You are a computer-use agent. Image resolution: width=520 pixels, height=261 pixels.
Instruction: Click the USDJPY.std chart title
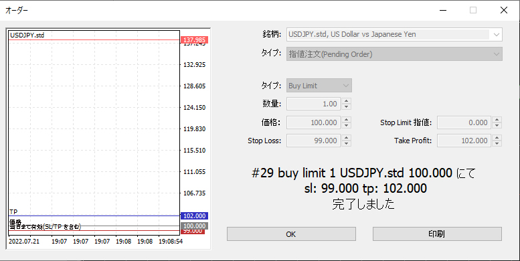27,35
